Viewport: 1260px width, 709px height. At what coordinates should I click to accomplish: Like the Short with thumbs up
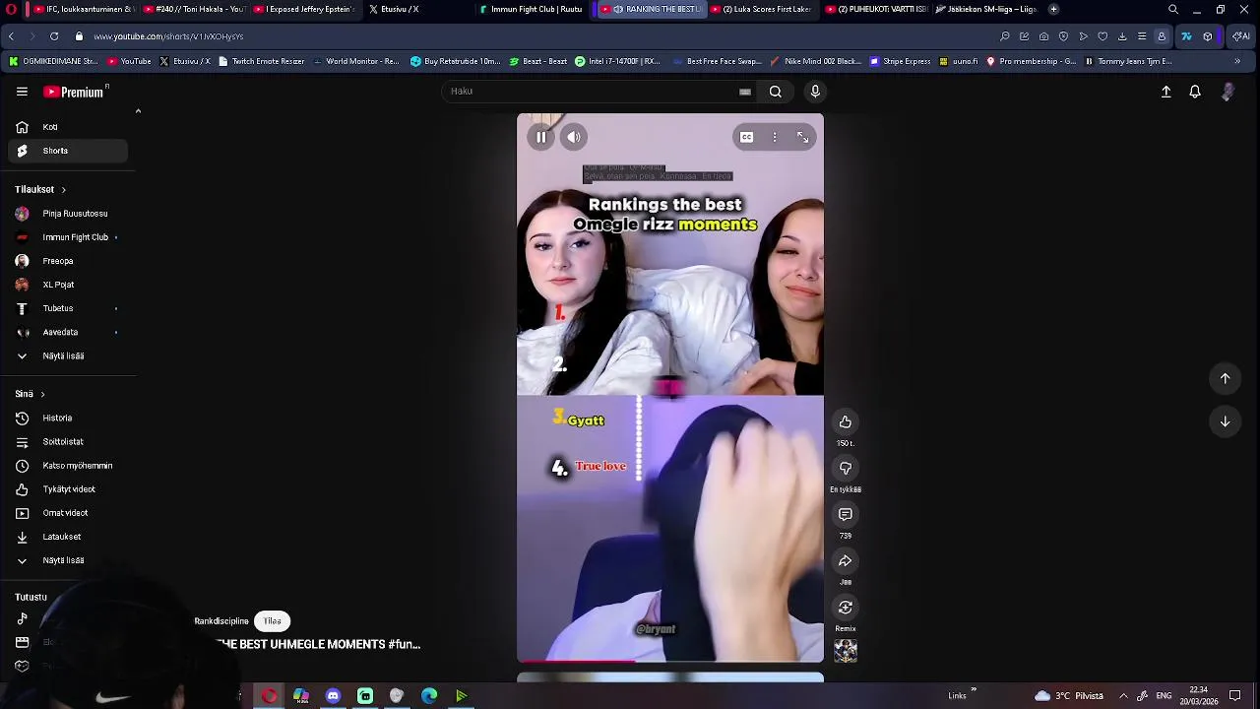pyautogui.click(x=846, y=422)
